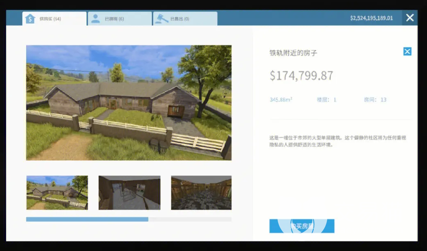Click the person icon on the owned tab
This screenshot has width=427, height=251.
95,19
